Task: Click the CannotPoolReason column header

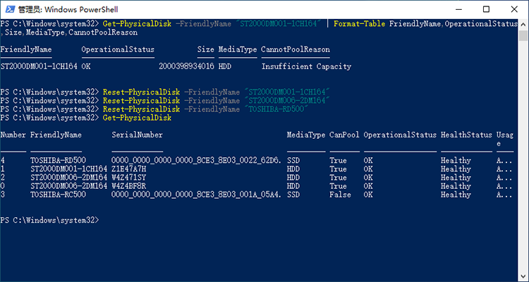Action: 296,49
